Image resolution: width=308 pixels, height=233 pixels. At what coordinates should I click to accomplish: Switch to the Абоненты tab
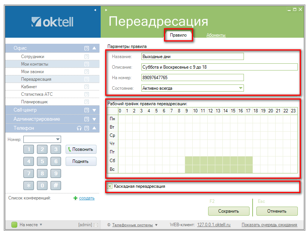(x=216, y=35)
